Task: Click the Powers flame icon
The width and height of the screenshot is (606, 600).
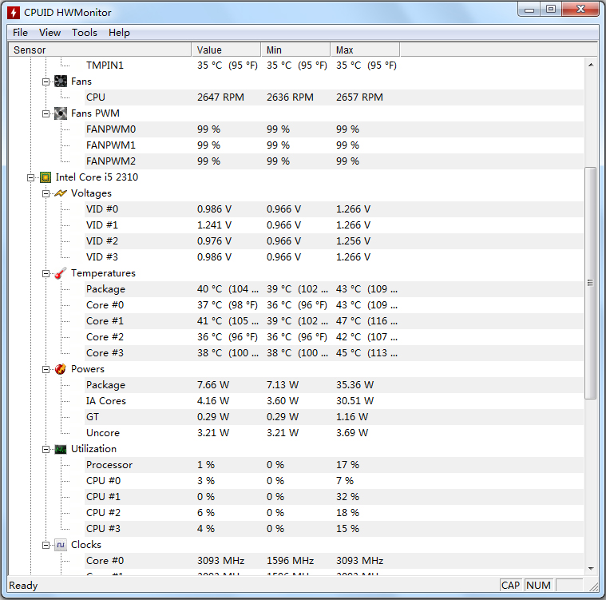Action: [x=61, y=369]
